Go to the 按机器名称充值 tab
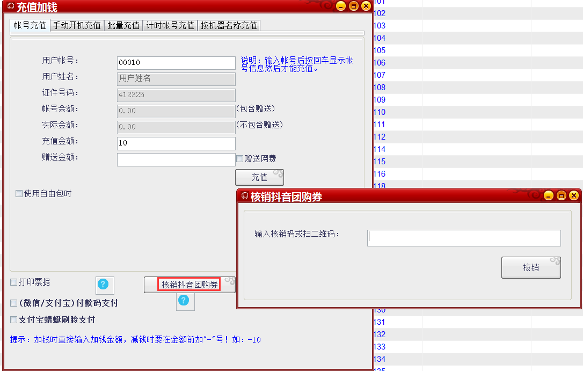583x371 pixels. pos(229,25)
